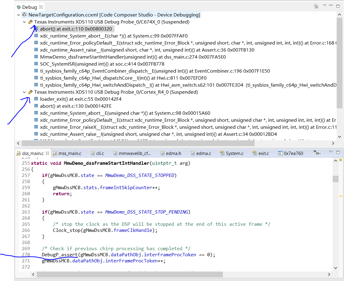Collapse the C674X_0 debug probe node

tap(24, 22)
